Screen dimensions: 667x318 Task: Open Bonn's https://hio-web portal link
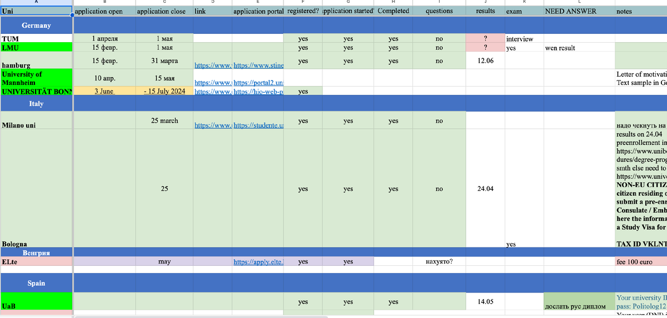(x=258, y=92)
